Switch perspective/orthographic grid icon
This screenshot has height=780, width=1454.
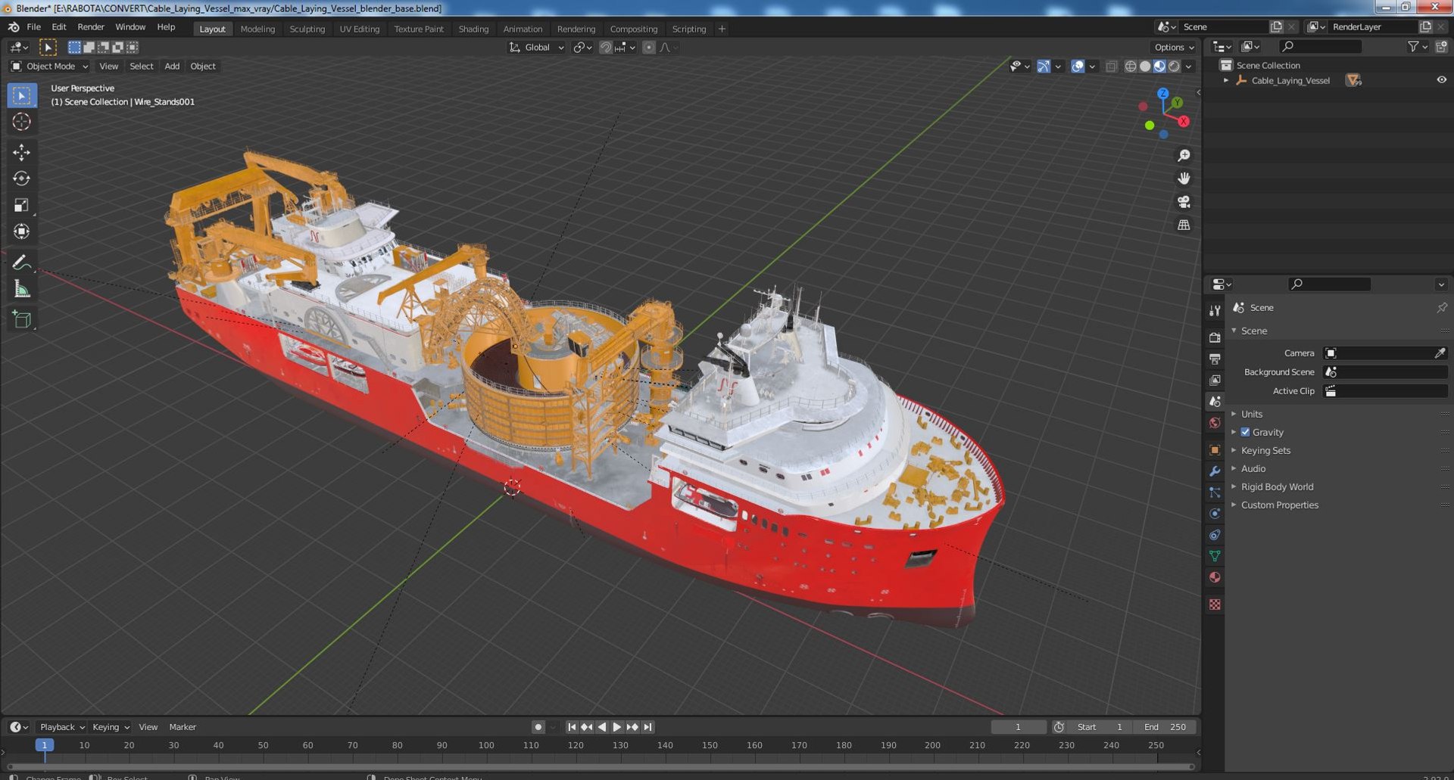pos(1184,225)
